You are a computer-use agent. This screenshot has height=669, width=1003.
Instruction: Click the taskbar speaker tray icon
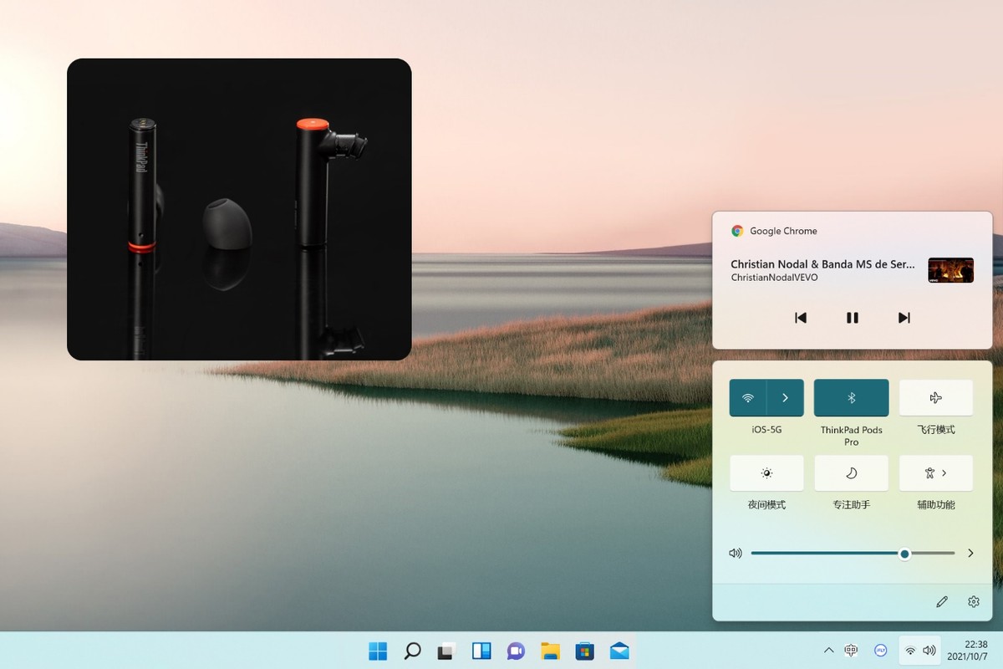(x=929, y=651)
